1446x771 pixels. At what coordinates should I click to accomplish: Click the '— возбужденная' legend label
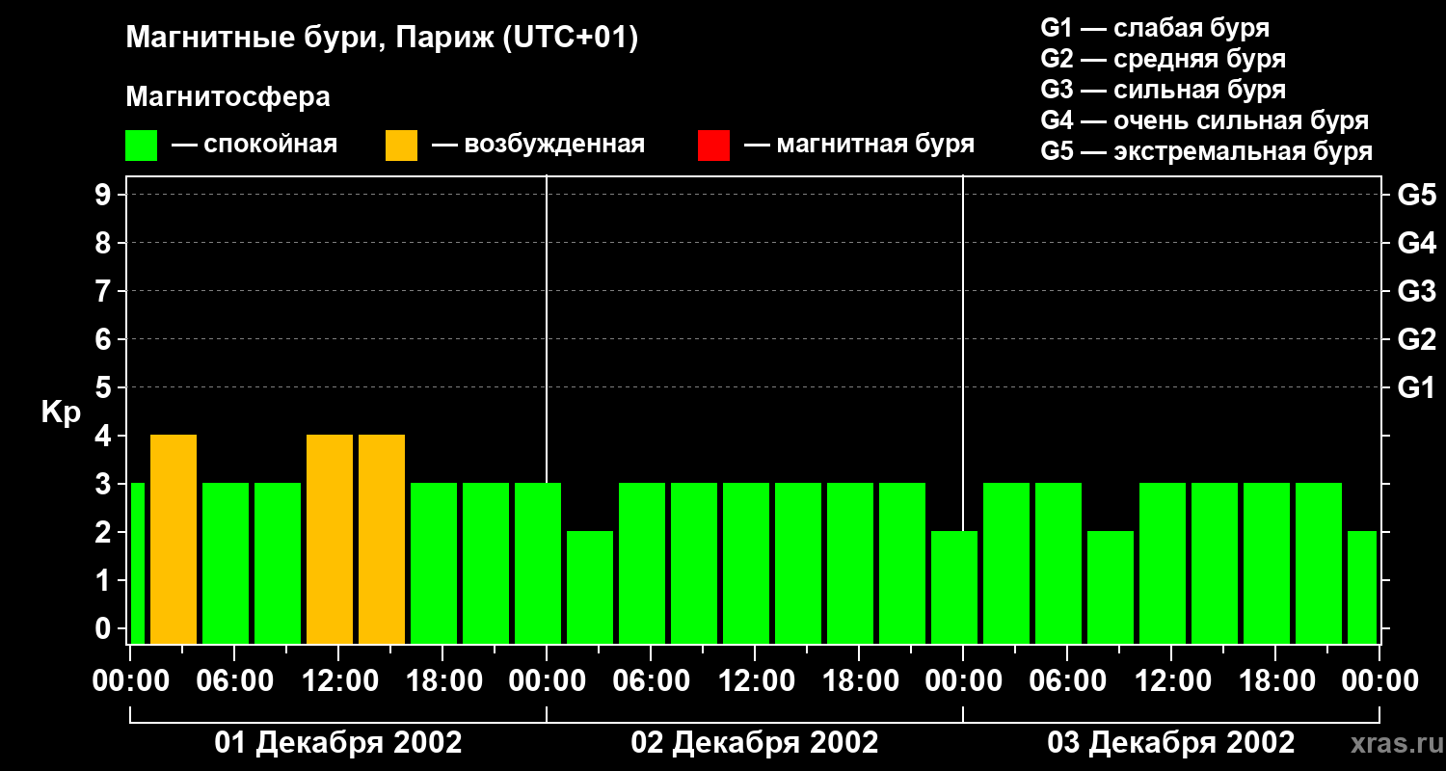coord(538,146)
